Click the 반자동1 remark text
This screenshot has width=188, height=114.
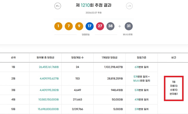tap(174, 94)
